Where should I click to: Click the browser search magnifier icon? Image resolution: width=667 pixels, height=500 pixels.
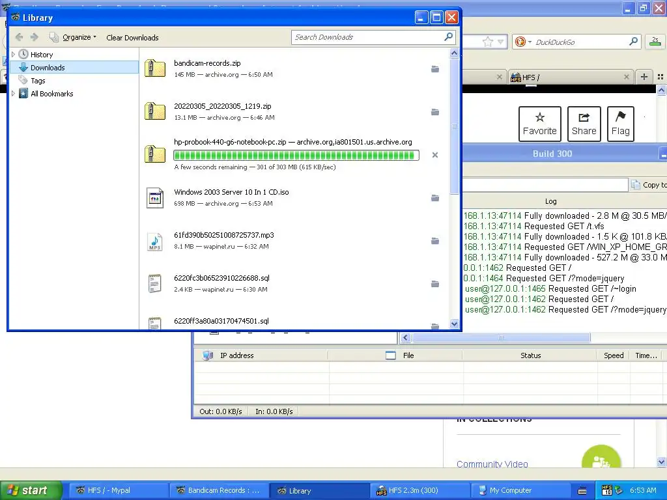coord(633,42)
